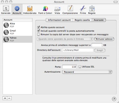Click the Account list column header
Image resolution: width=119 pixels, height=103 pixels.
pyautogui.click(x=18, y=20)
